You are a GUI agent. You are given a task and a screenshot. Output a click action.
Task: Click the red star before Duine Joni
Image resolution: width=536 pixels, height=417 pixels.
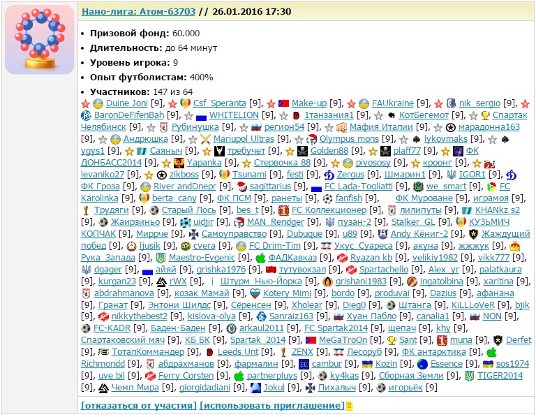tap(86, 103)
